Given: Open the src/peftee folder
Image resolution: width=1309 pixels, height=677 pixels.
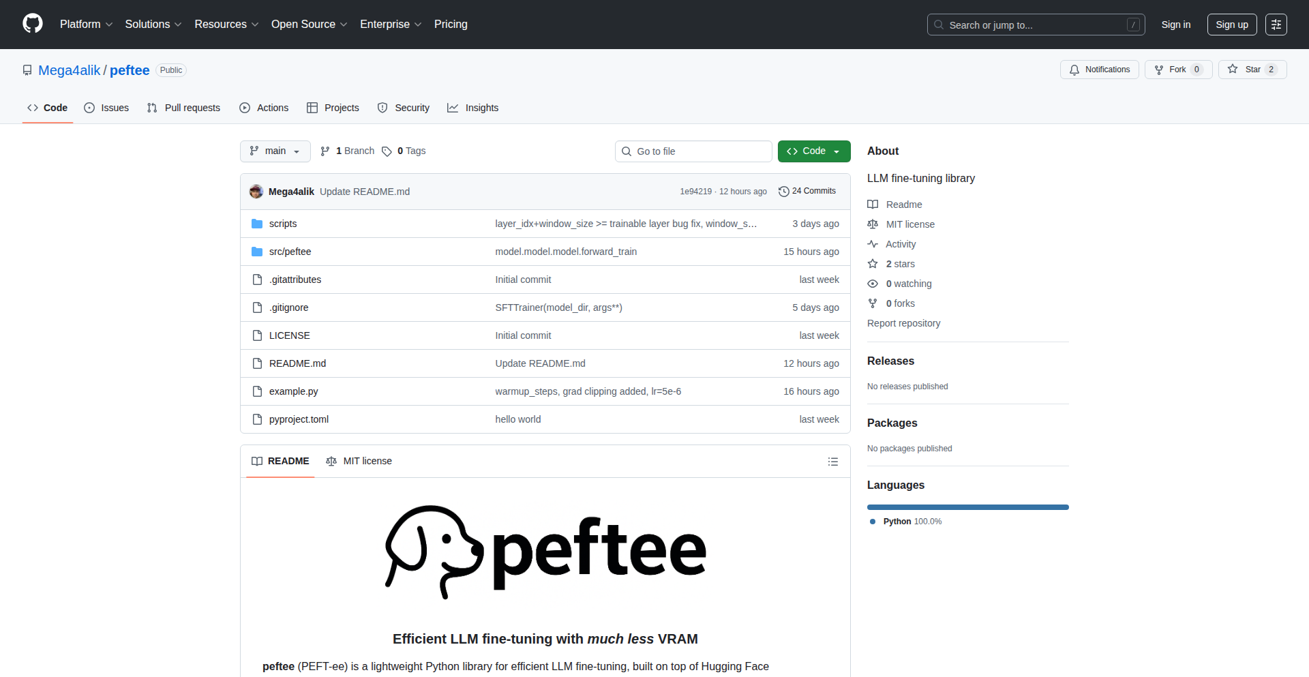Looking at the screenshot, I should point(290,252).
